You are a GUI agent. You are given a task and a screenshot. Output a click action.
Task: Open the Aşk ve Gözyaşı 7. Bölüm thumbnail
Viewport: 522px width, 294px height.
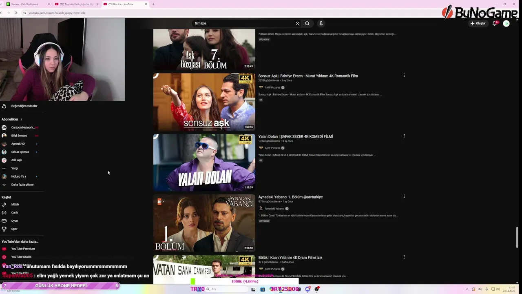[x=204, y=49]
